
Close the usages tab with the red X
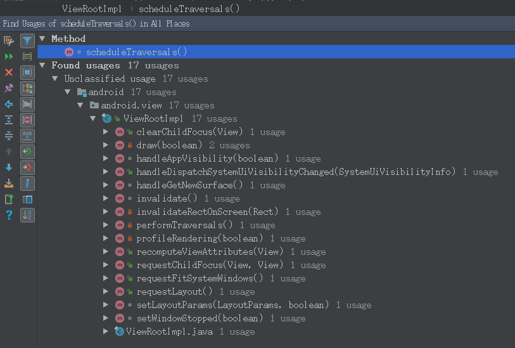coord(9,72)
